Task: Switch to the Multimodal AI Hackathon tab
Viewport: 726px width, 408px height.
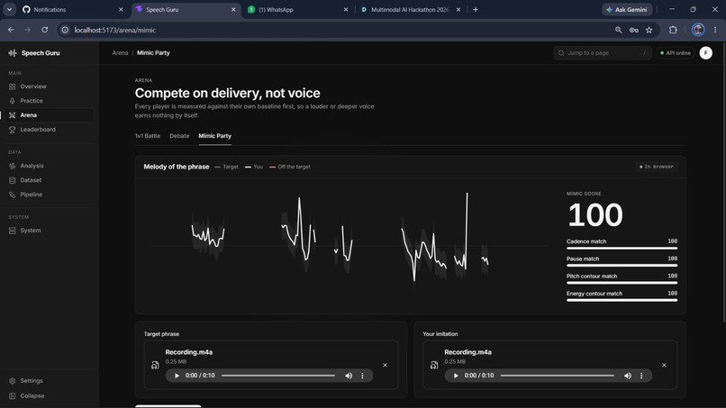Action: [410, 10]
